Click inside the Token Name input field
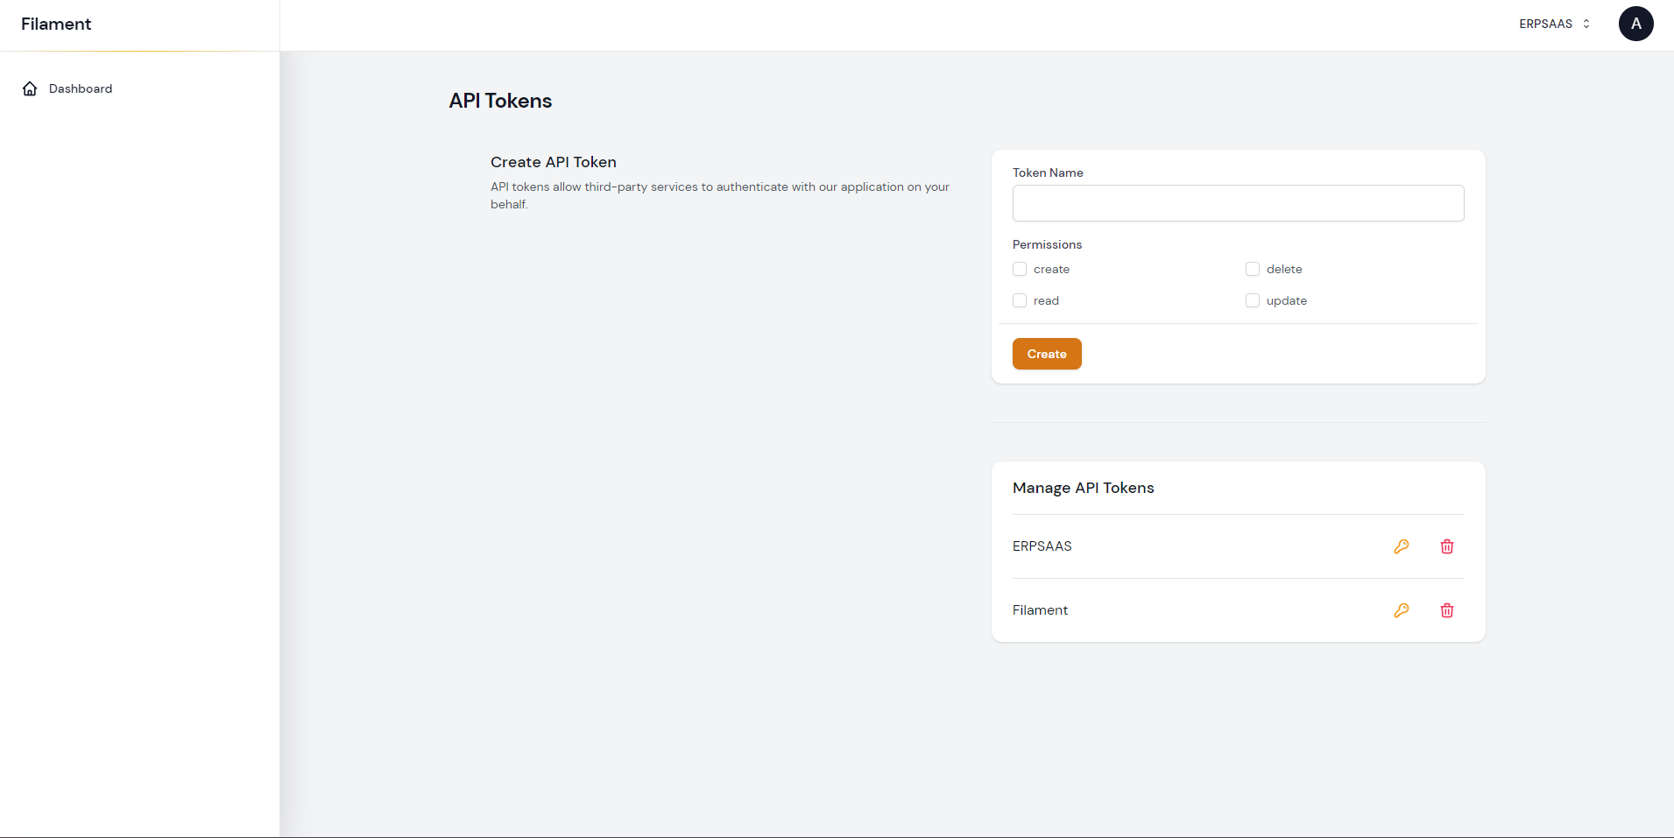Screen dimensions: 1674x838 pyautogui.click(x=1237, y=203)
